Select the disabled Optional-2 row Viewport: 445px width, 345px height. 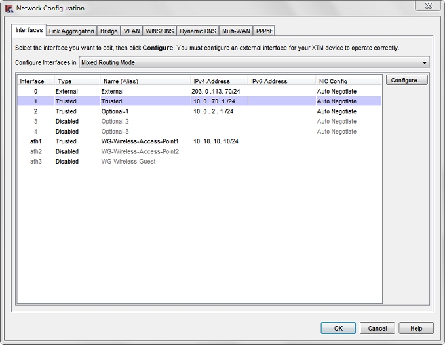click(x=199, y=121)
